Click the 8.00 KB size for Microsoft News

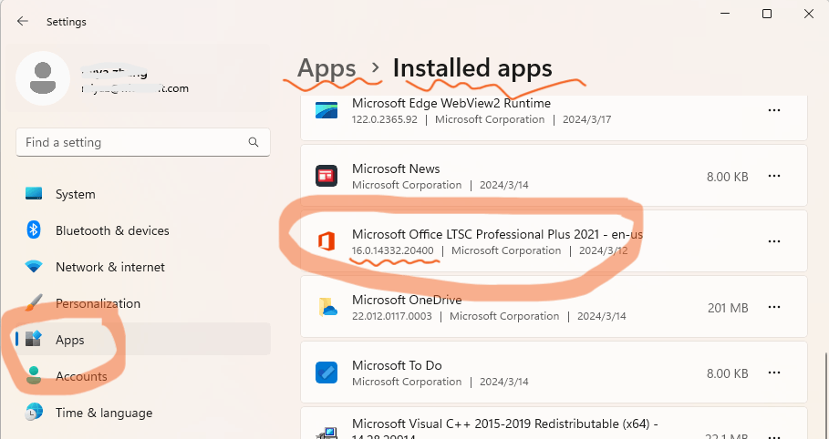pos(727,177)
